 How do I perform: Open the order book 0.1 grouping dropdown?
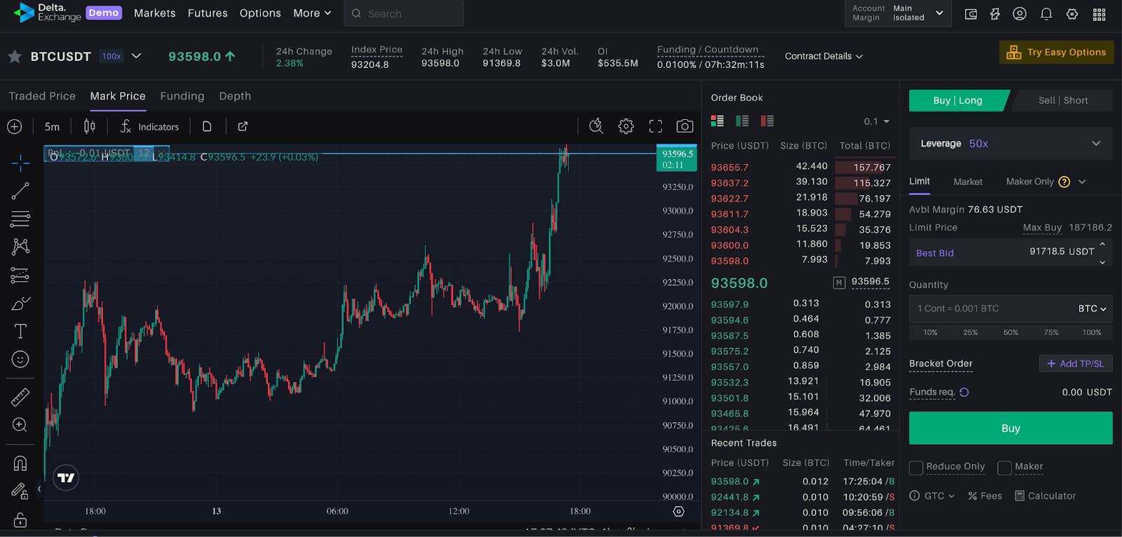pos(877,121)
